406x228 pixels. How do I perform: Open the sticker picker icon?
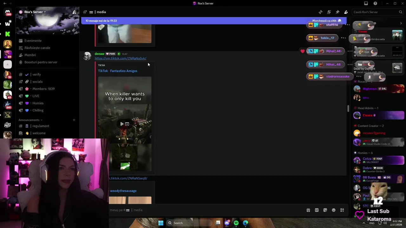tap(325, 210)
